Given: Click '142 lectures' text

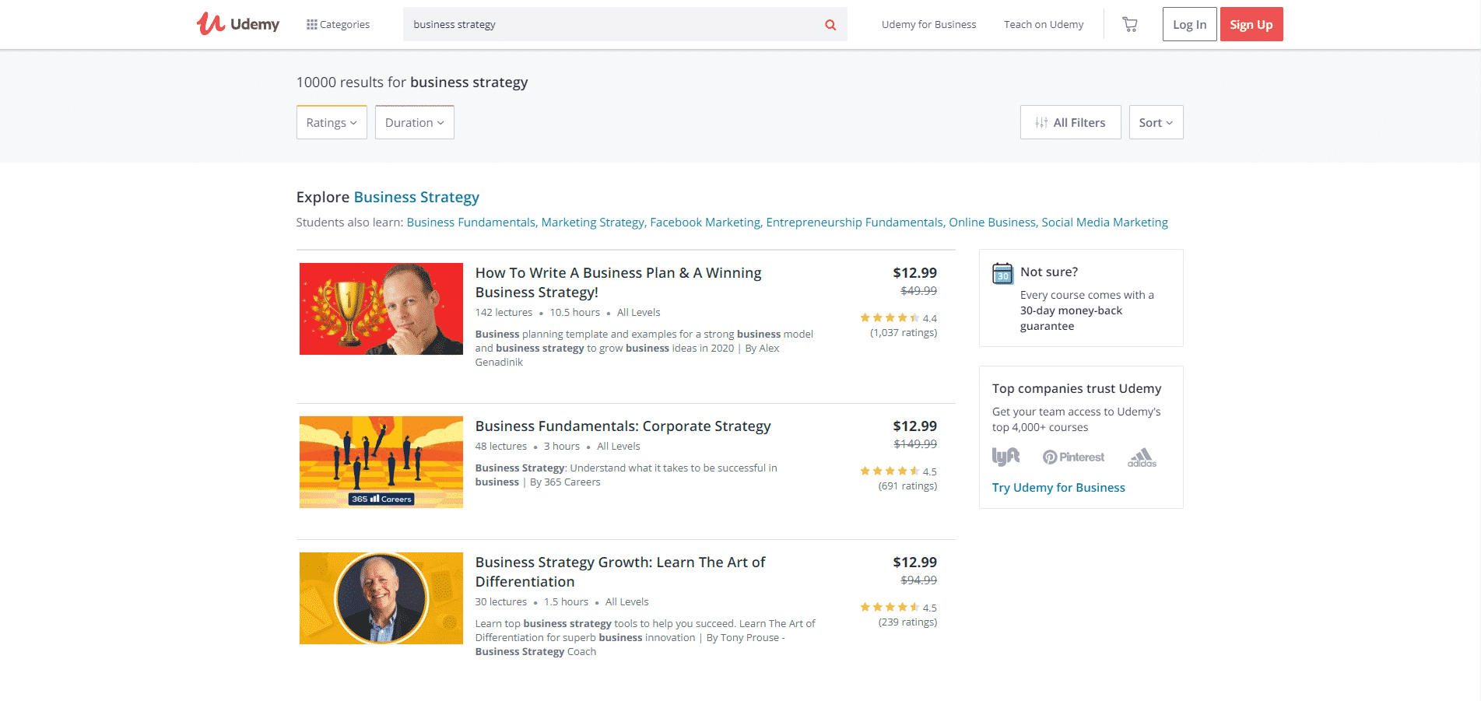Looking at the screenshot, I should 504,313.
